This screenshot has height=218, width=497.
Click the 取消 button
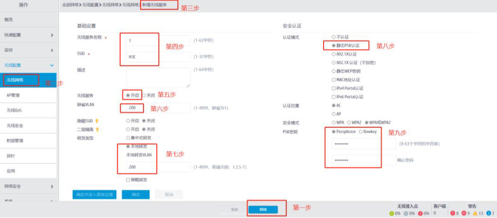[169, 194]
